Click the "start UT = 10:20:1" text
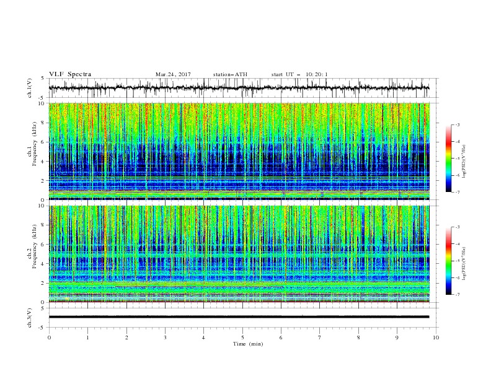 [299, 74]
